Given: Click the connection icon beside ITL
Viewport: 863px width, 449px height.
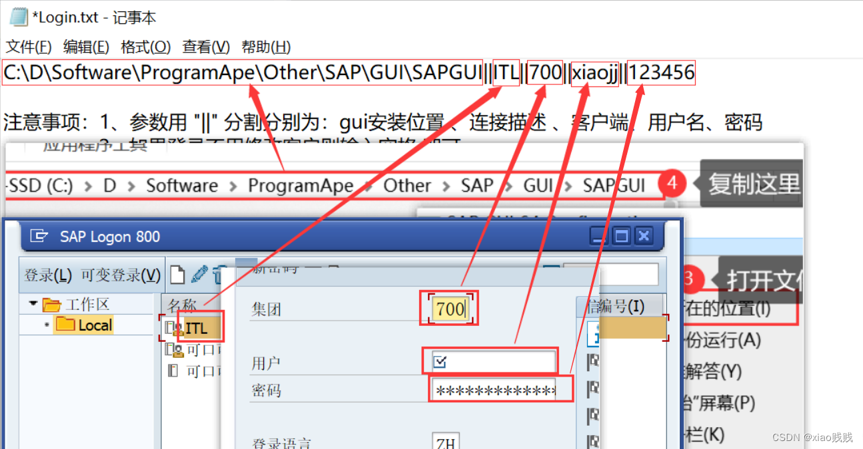Looking at the screenshot, I should [175, 328].
